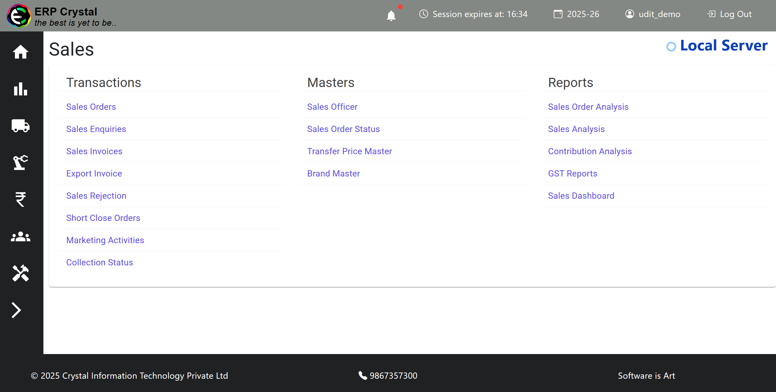Open the 2025-26 financial year selector
776x392 pixels.
coord(576,14)
